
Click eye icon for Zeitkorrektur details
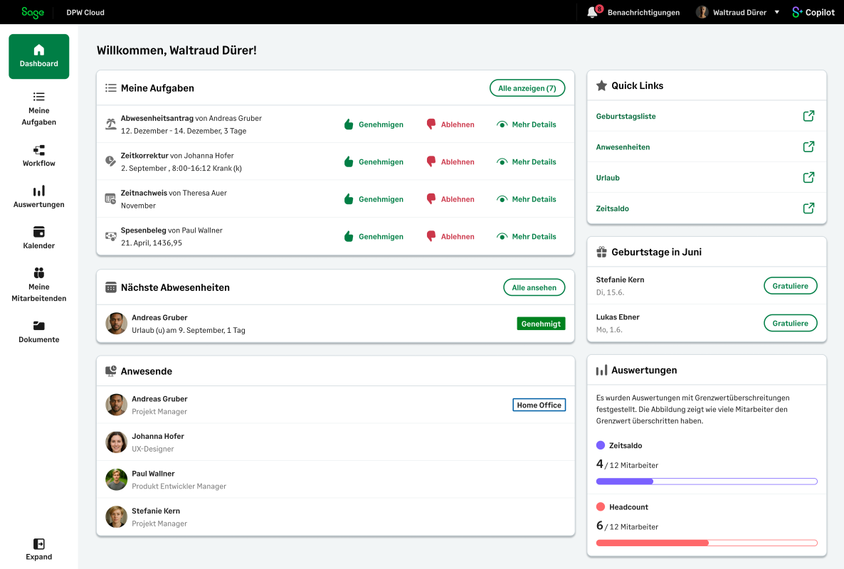(502, 162)
